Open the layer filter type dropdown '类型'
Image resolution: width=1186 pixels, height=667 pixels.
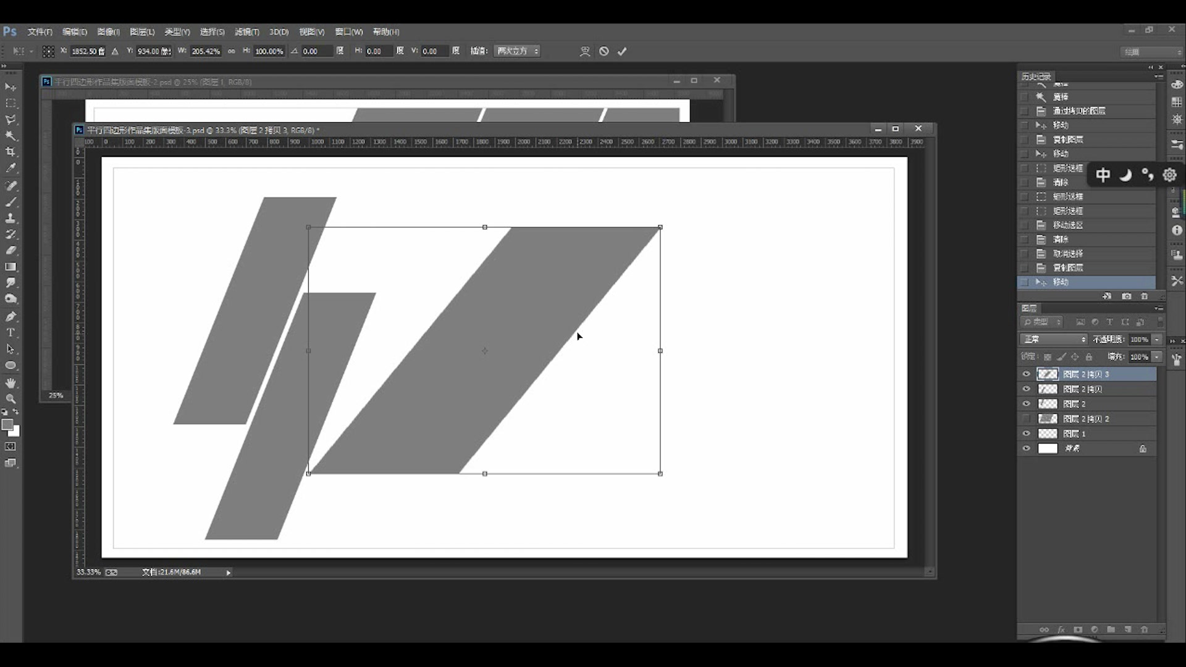pos(1041,322)
